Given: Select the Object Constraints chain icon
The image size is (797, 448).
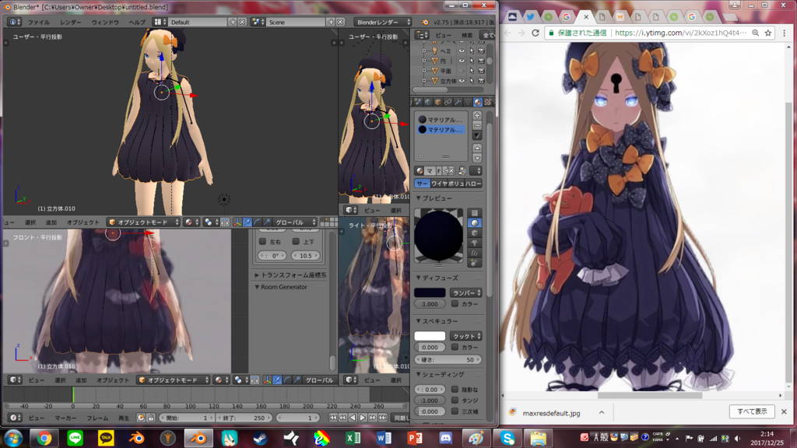Looking at the screenshot, I should point(448,102).
